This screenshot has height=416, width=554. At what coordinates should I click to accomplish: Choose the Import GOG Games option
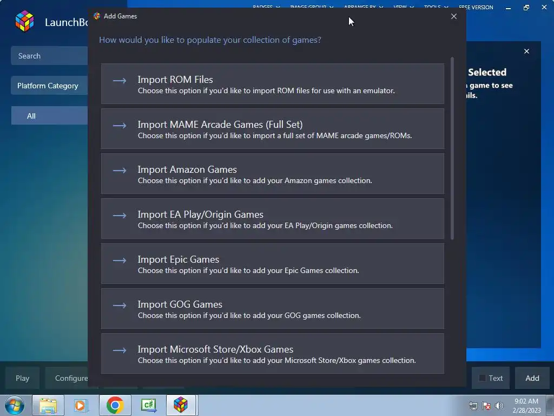click(273, 308)
